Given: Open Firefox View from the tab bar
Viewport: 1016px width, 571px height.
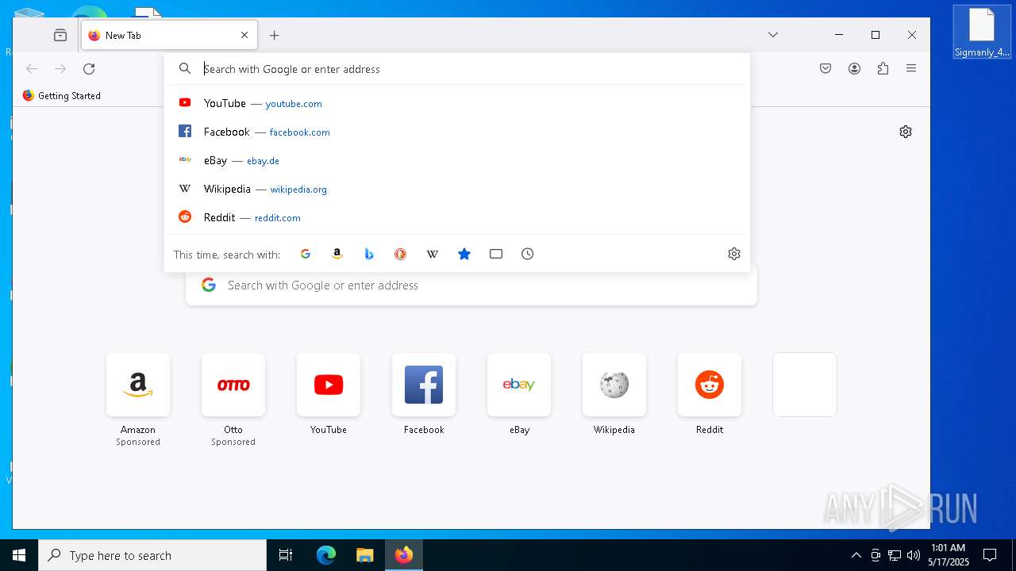Looking at the screenshot, I should point(60,35).
